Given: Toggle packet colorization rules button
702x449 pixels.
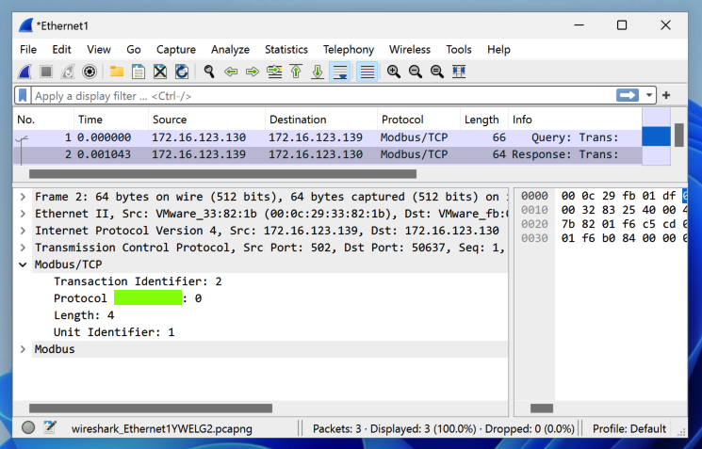Looking at the screenshot, I should tap(367, 72).
